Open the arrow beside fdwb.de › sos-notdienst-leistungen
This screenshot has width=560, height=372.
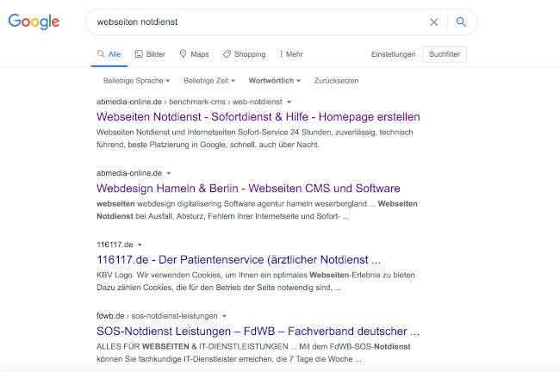pyautogui.click(x=224, y=316)
